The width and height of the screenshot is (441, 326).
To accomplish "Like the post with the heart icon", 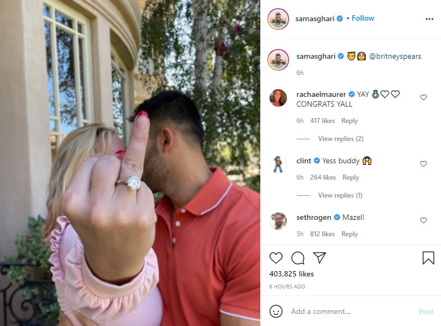I will click(x=275, y=258).
